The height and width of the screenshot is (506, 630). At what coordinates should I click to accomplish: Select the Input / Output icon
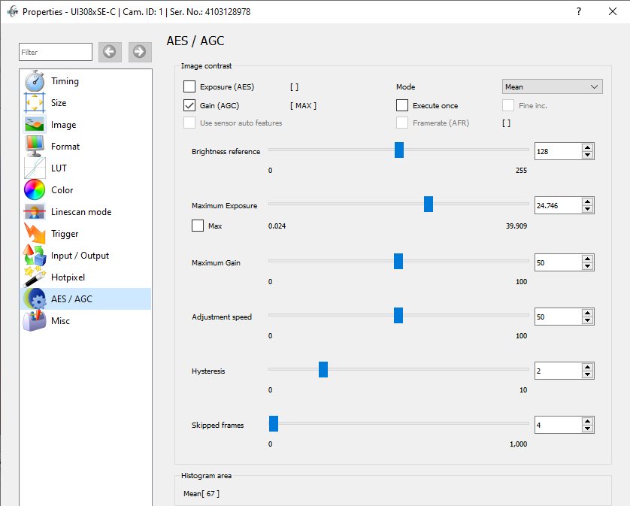click(35, 255)
